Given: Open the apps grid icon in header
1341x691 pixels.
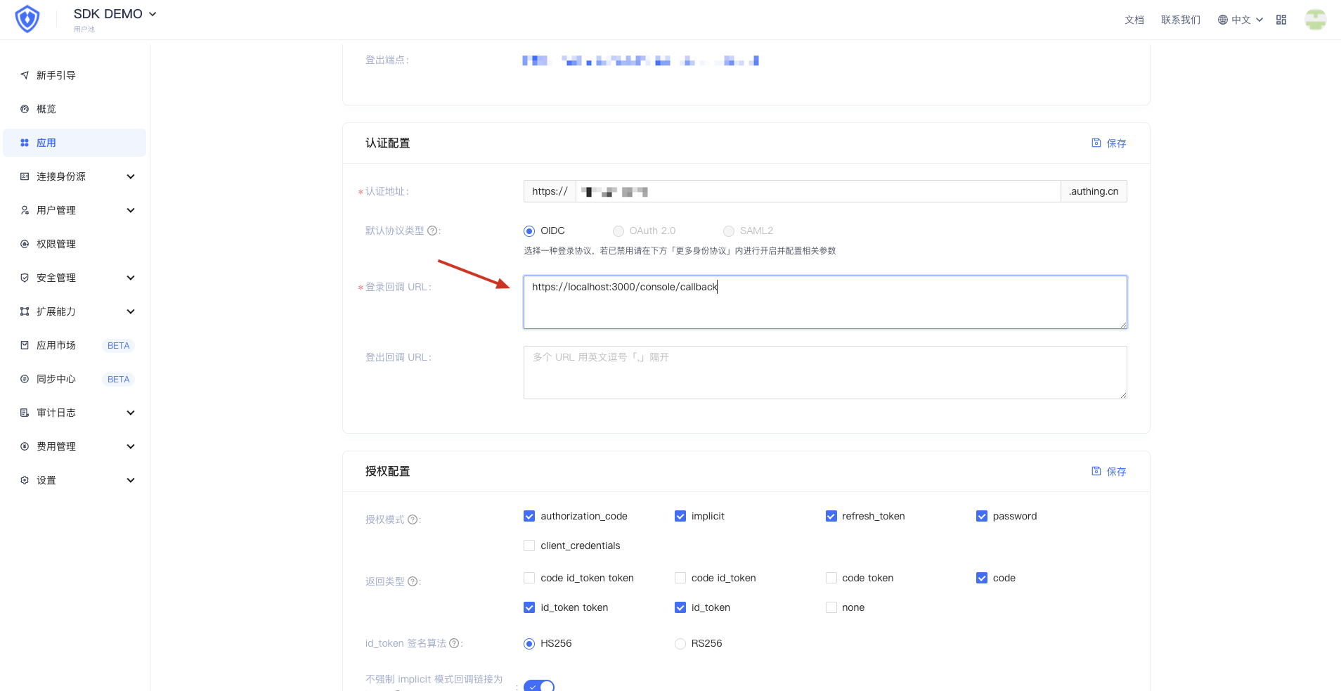Looking at the screenshot, I should pos(1281,20).
